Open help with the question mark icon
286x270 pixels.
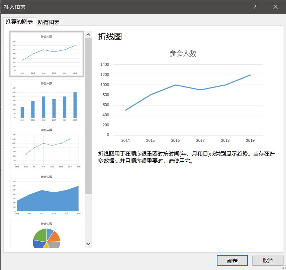[255, 7]
